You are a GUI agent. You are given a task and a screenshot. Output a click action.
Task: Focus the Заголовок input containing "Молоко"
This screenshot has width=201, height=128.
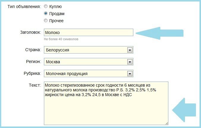pyautogui.click(x=88, y=32)
